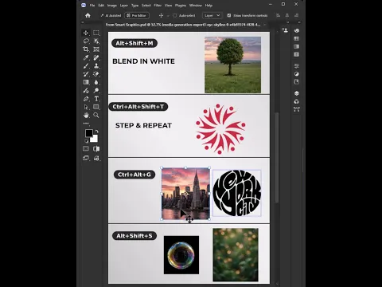Pick the Object Selection tool
Screen dimensions: 382x287
click(x=96, y=41)
